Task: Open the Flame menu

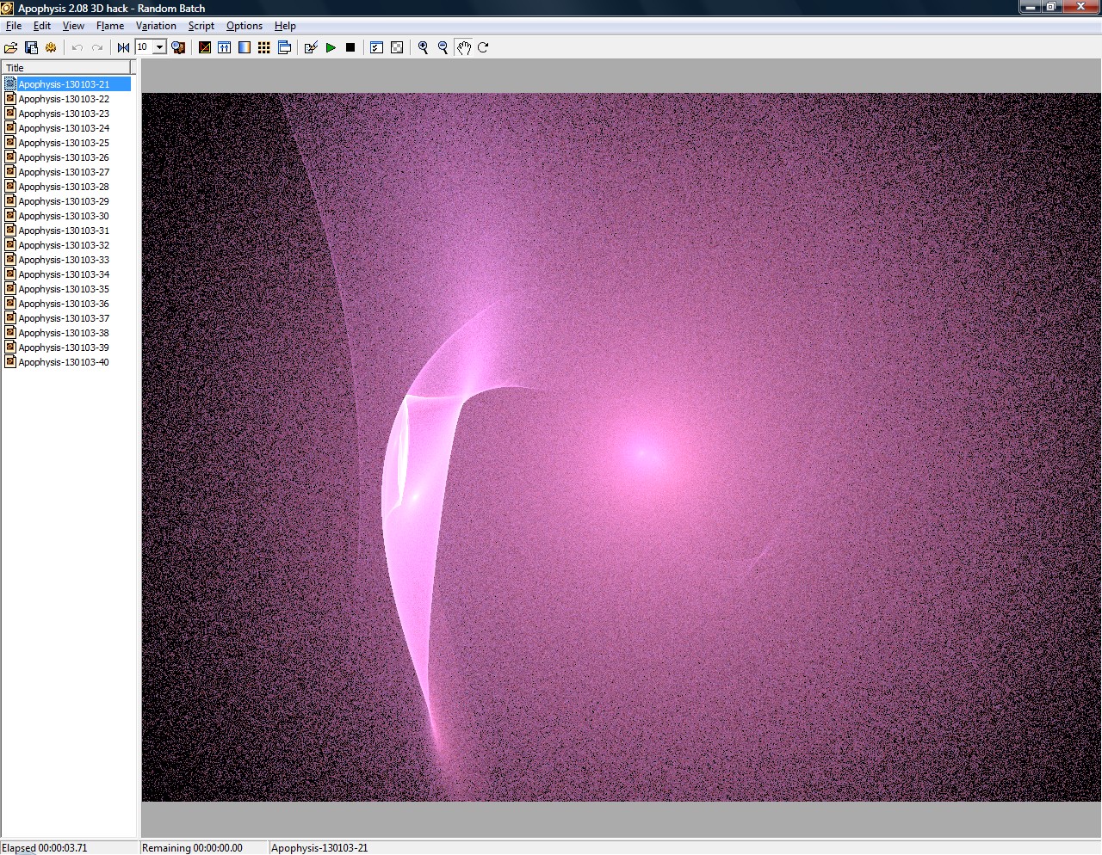Action: 110,26
